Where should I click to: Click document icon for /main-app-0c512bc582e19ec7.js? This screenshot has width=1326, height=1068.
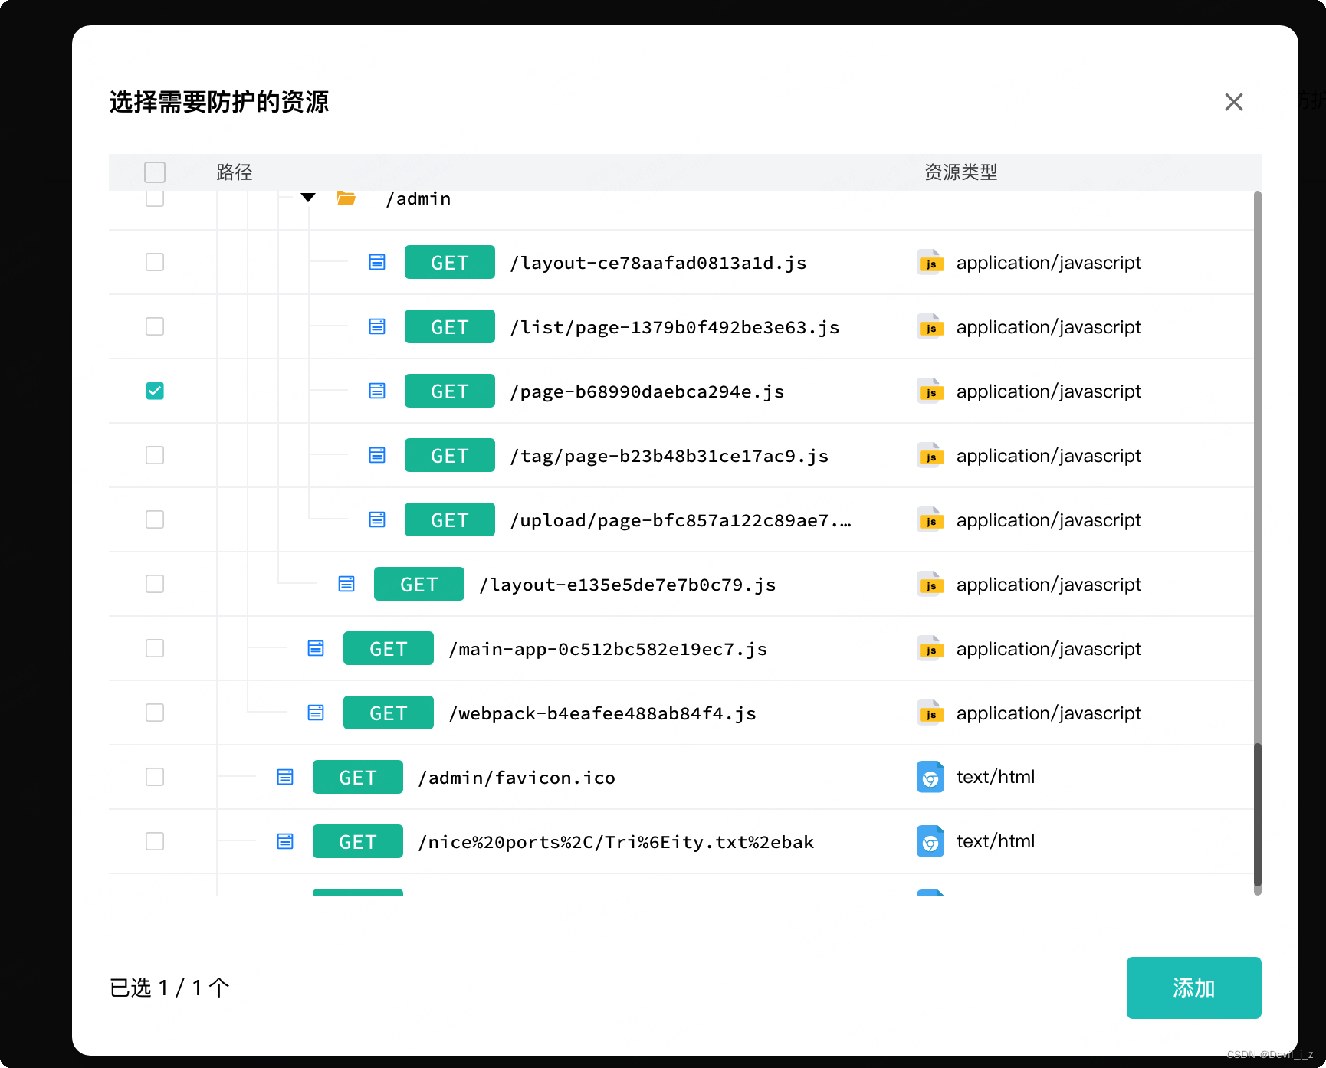(x=316, y=648)
